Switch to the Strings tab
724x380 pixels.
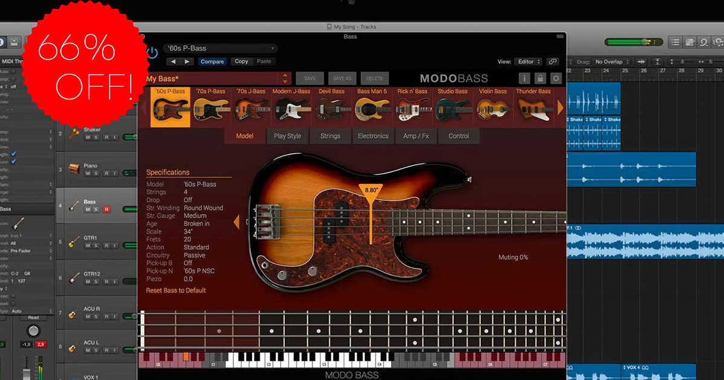tap(330, 136)
